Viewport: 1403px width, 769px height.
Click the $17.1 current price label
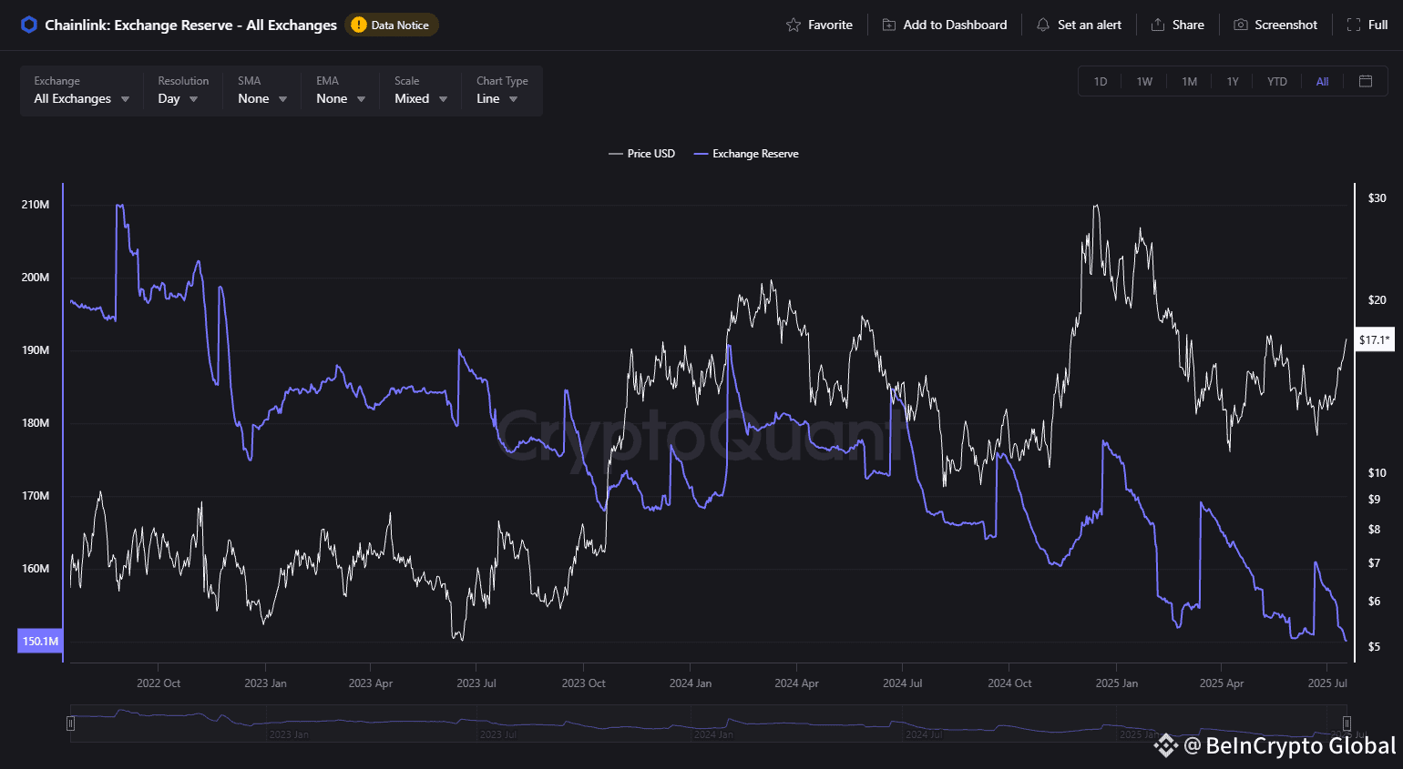[x=1375, y=339]
